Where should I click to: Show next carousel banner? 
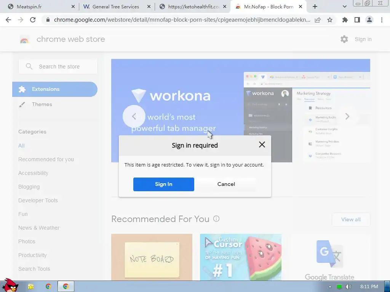coord(347,116)
